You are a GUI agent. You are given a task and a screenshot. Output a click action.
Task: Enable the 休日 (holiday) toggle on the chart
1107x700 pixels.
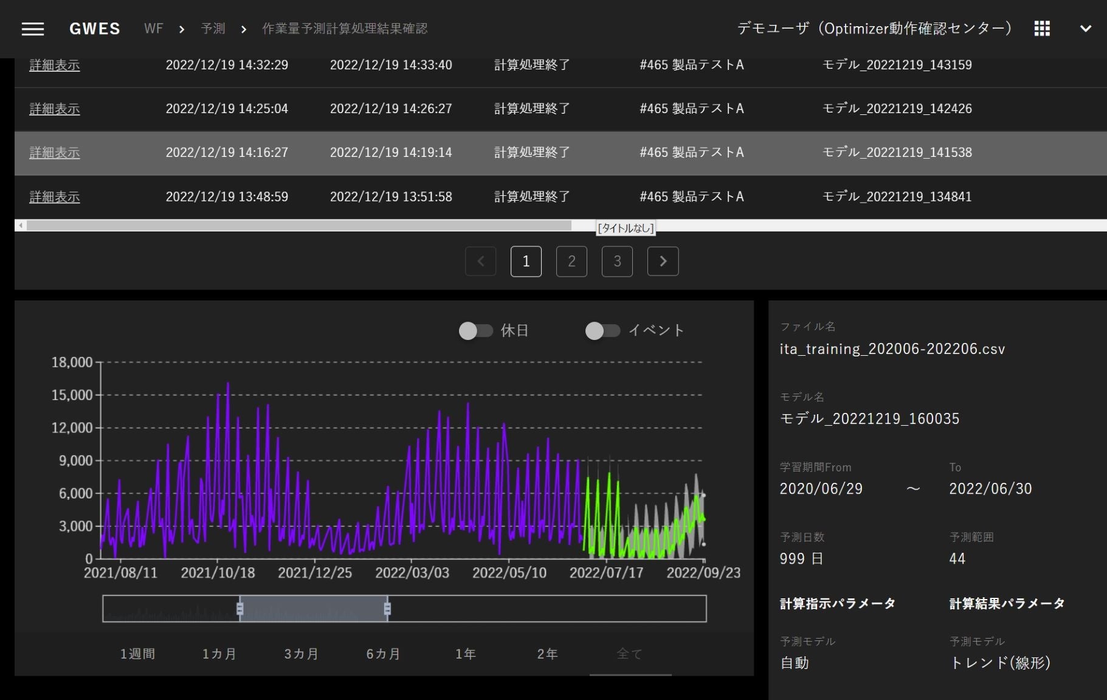(477, 330)
